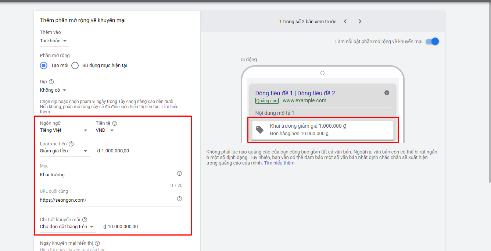
Task: Click Tìm hiểu thêm link under preview
Action: [279, 163]
